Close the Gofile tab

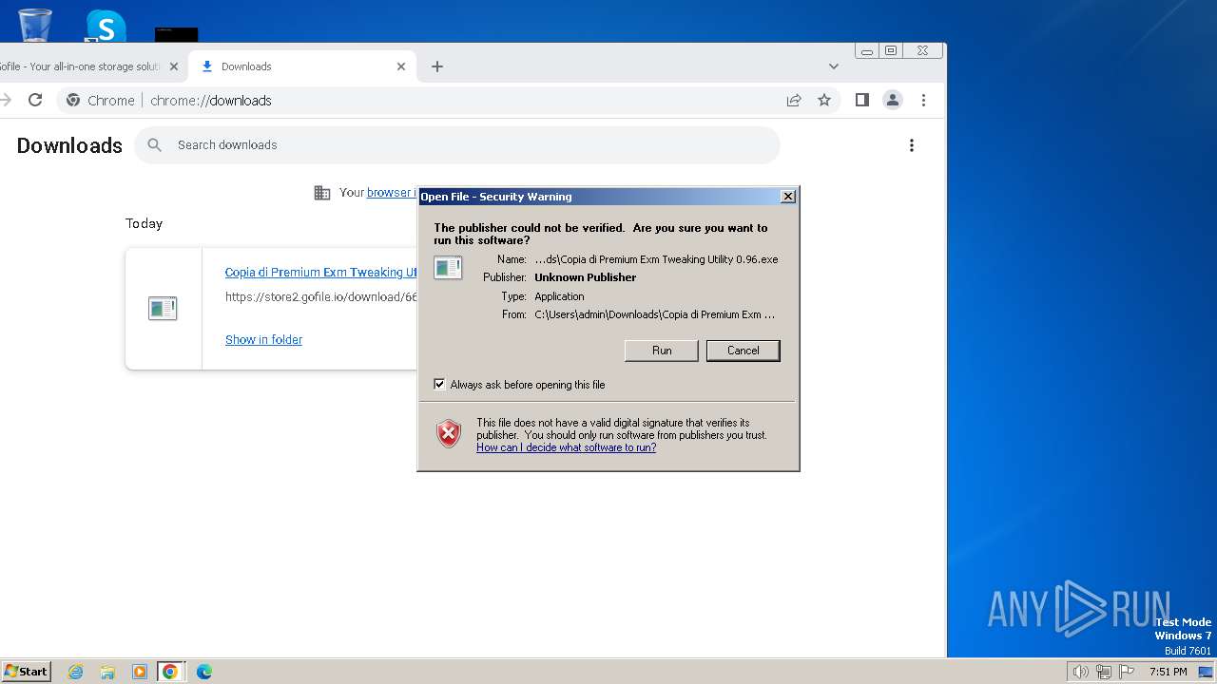(173, 66)
